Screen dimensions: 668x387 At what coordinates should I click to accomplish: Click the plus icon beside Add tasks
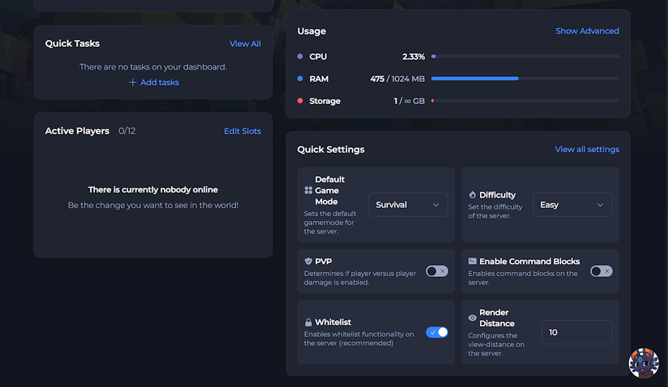(132, 82)
